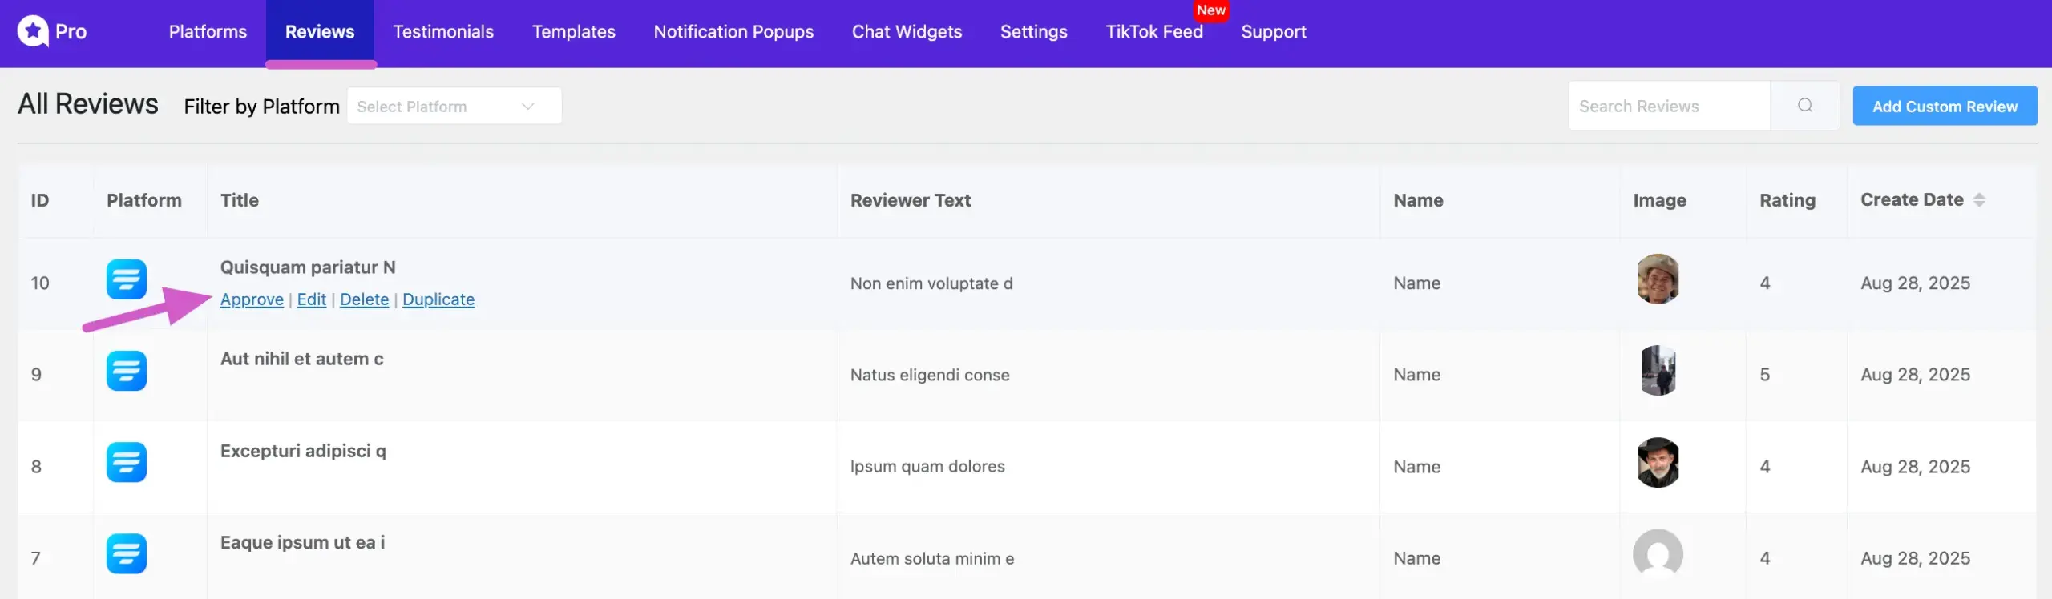Click the Search Reviews input field
The width and height of the screenshot is (2052, 599).
[x=1668, y=107]
